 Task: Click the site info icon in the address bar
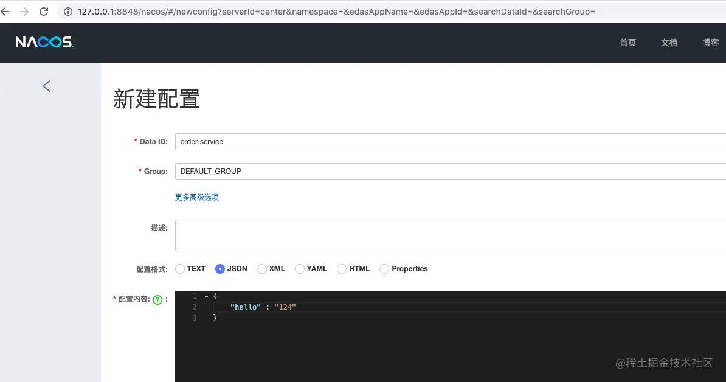(68, 12)
